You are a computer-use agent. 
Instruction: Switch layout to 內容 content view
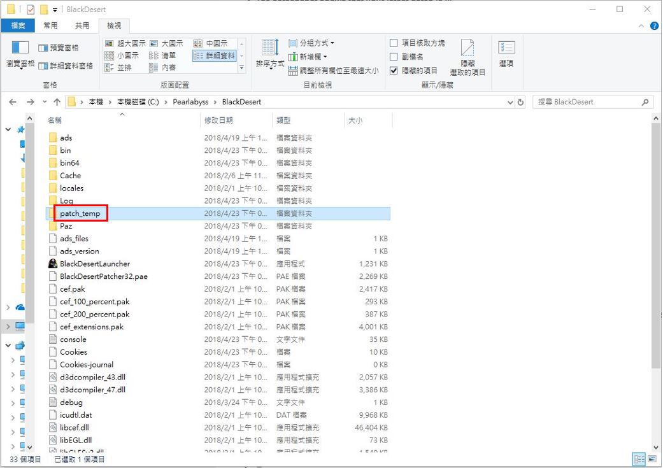click(x=162, y=67)
